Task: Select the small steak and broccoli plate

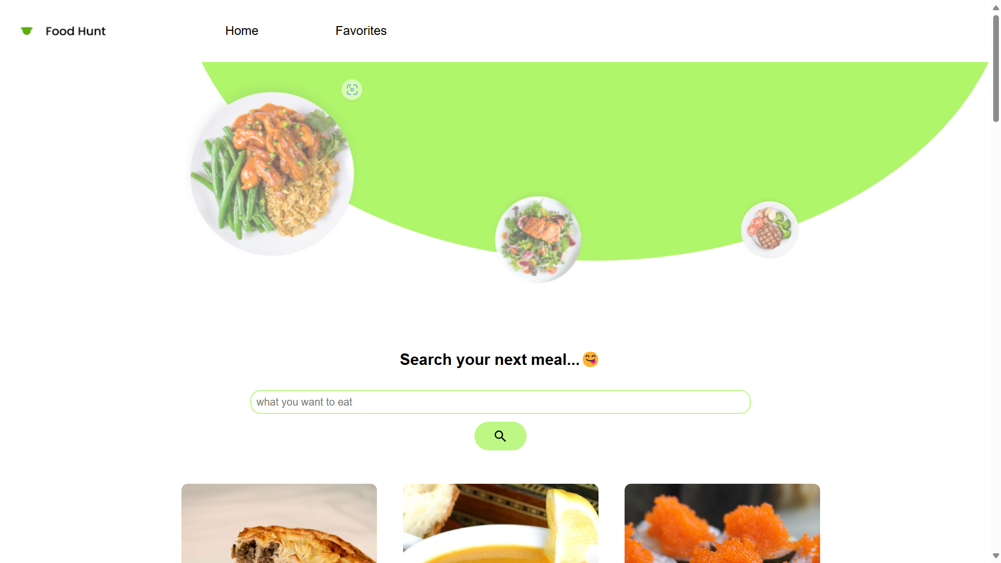Action: pyautogui.click(x=770, y=230)
